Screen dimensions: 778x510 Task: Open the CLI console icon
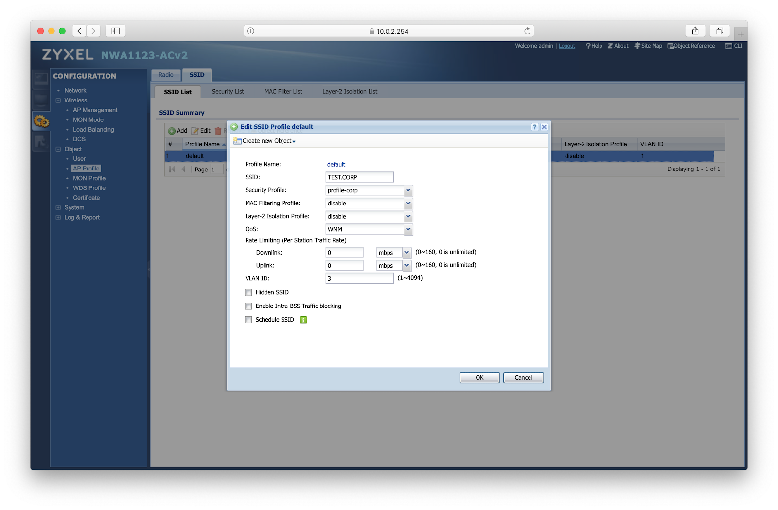tap(734, 46)
